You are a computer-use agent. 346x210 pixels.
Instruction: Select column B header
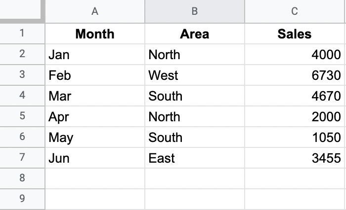coord(195,11)
